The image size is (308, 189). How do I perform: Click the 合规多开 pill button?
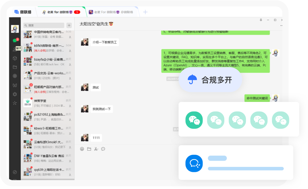click(210, 80)
